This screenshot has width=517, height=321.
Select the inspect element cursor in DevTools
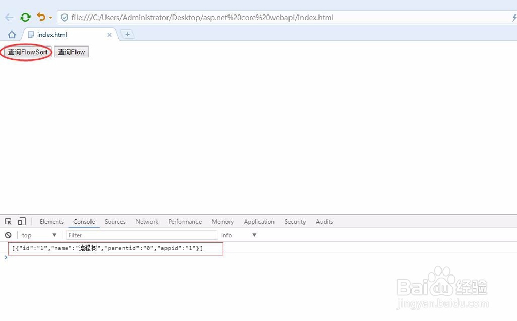pyautogui.click(x=8, y=221)
